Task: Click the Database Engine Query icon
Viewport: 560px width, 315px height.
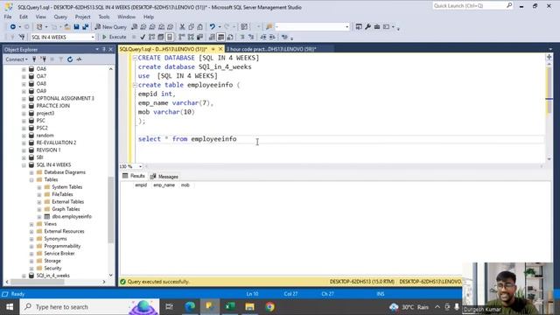Action: click(x=134, y=27)
